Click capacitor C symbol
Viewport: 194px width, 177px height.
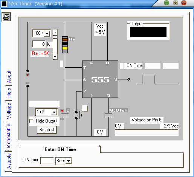click(65, 115)
